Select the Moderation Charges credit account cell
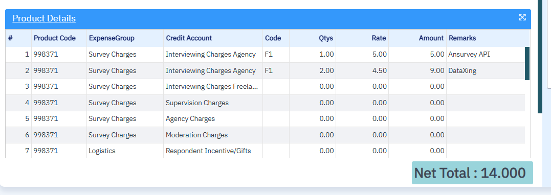 click(x=213, y=135)
